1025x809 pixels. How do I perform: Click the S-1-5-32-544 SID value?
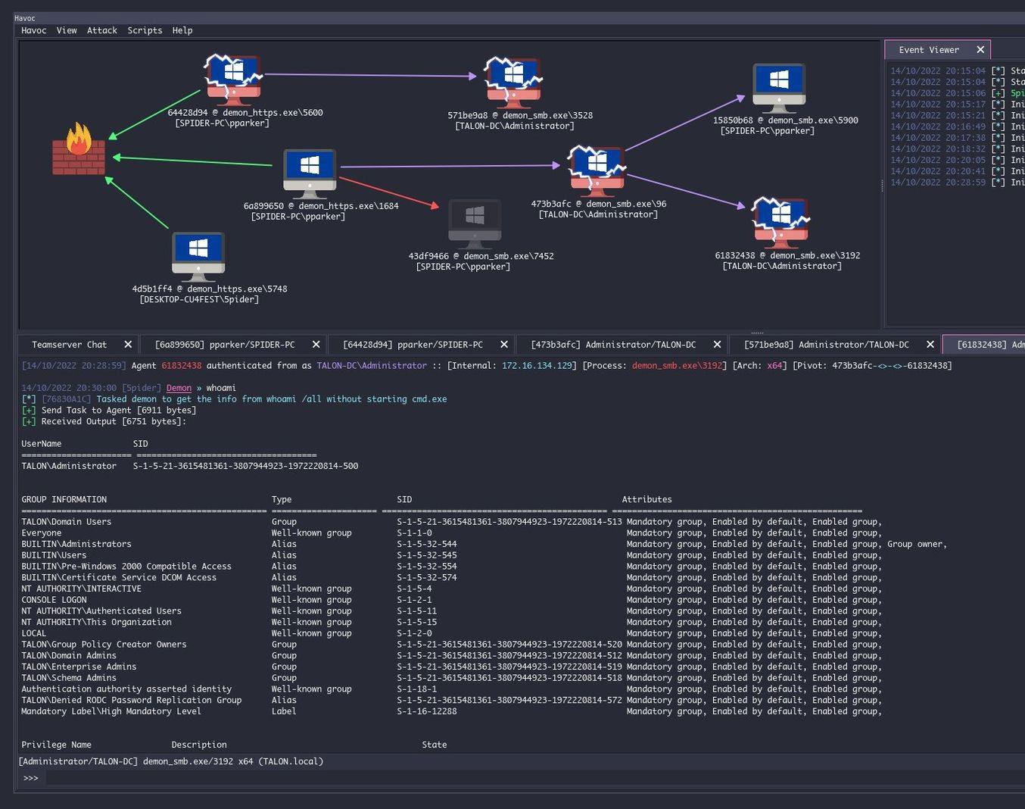427,545
